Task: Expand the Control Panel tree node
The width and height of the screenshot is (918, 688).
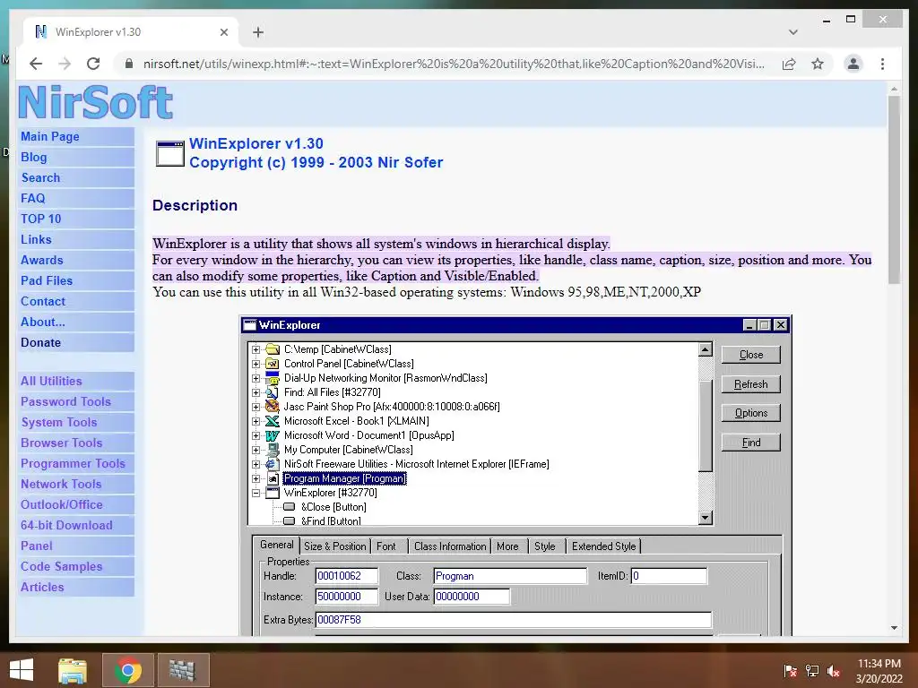Action: tap(255, 364)
